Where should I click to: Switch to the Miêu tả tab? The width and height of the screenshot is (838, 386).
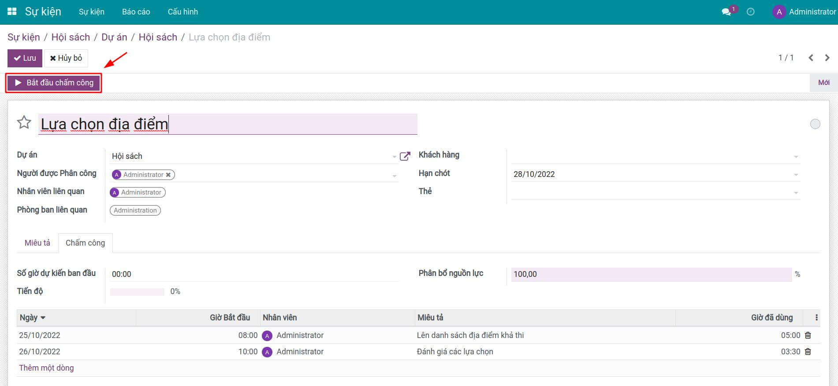point(37,243)
